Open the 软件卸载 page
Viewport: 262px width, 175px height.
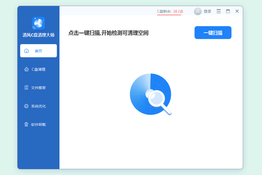(39, 125)
